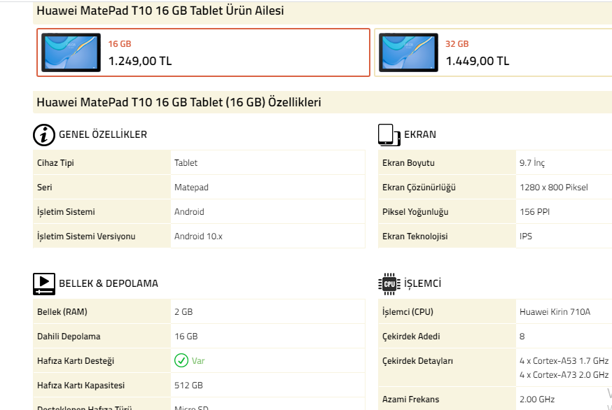612x410 pixels.
Task: Click the Cihaz Tipi label
Action: pyautogui.click(x=55, y=163)
